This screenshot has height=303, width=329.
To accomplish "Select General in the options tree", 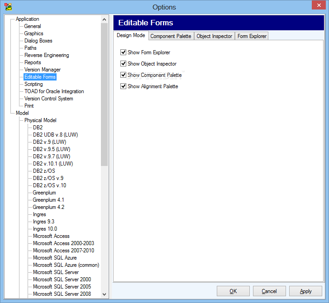I will click(x=33, y=26).
